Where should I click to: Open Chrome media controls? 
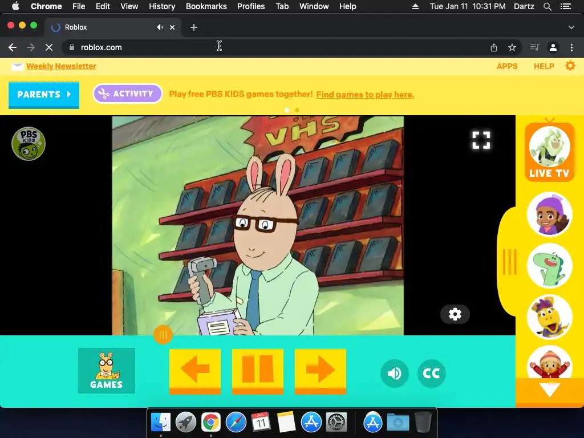click(x=534, y=47)
